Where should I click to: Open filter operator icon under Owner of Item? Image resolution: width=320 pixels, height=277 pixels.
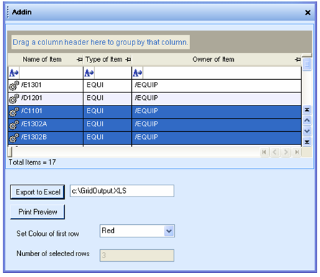tap(137, 73)
